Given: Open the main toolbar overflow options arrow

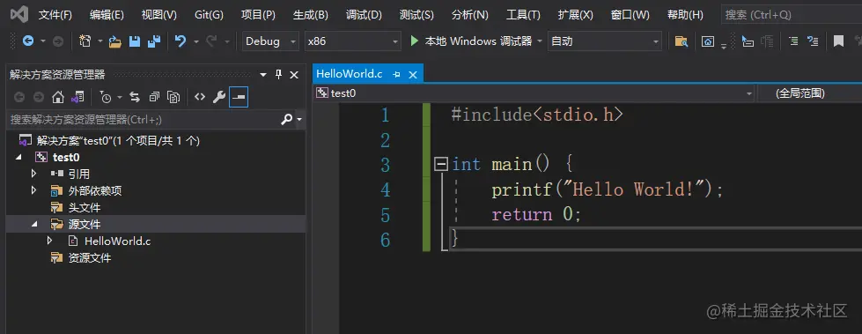Looking at the screenshot, I should pos(724,47).
